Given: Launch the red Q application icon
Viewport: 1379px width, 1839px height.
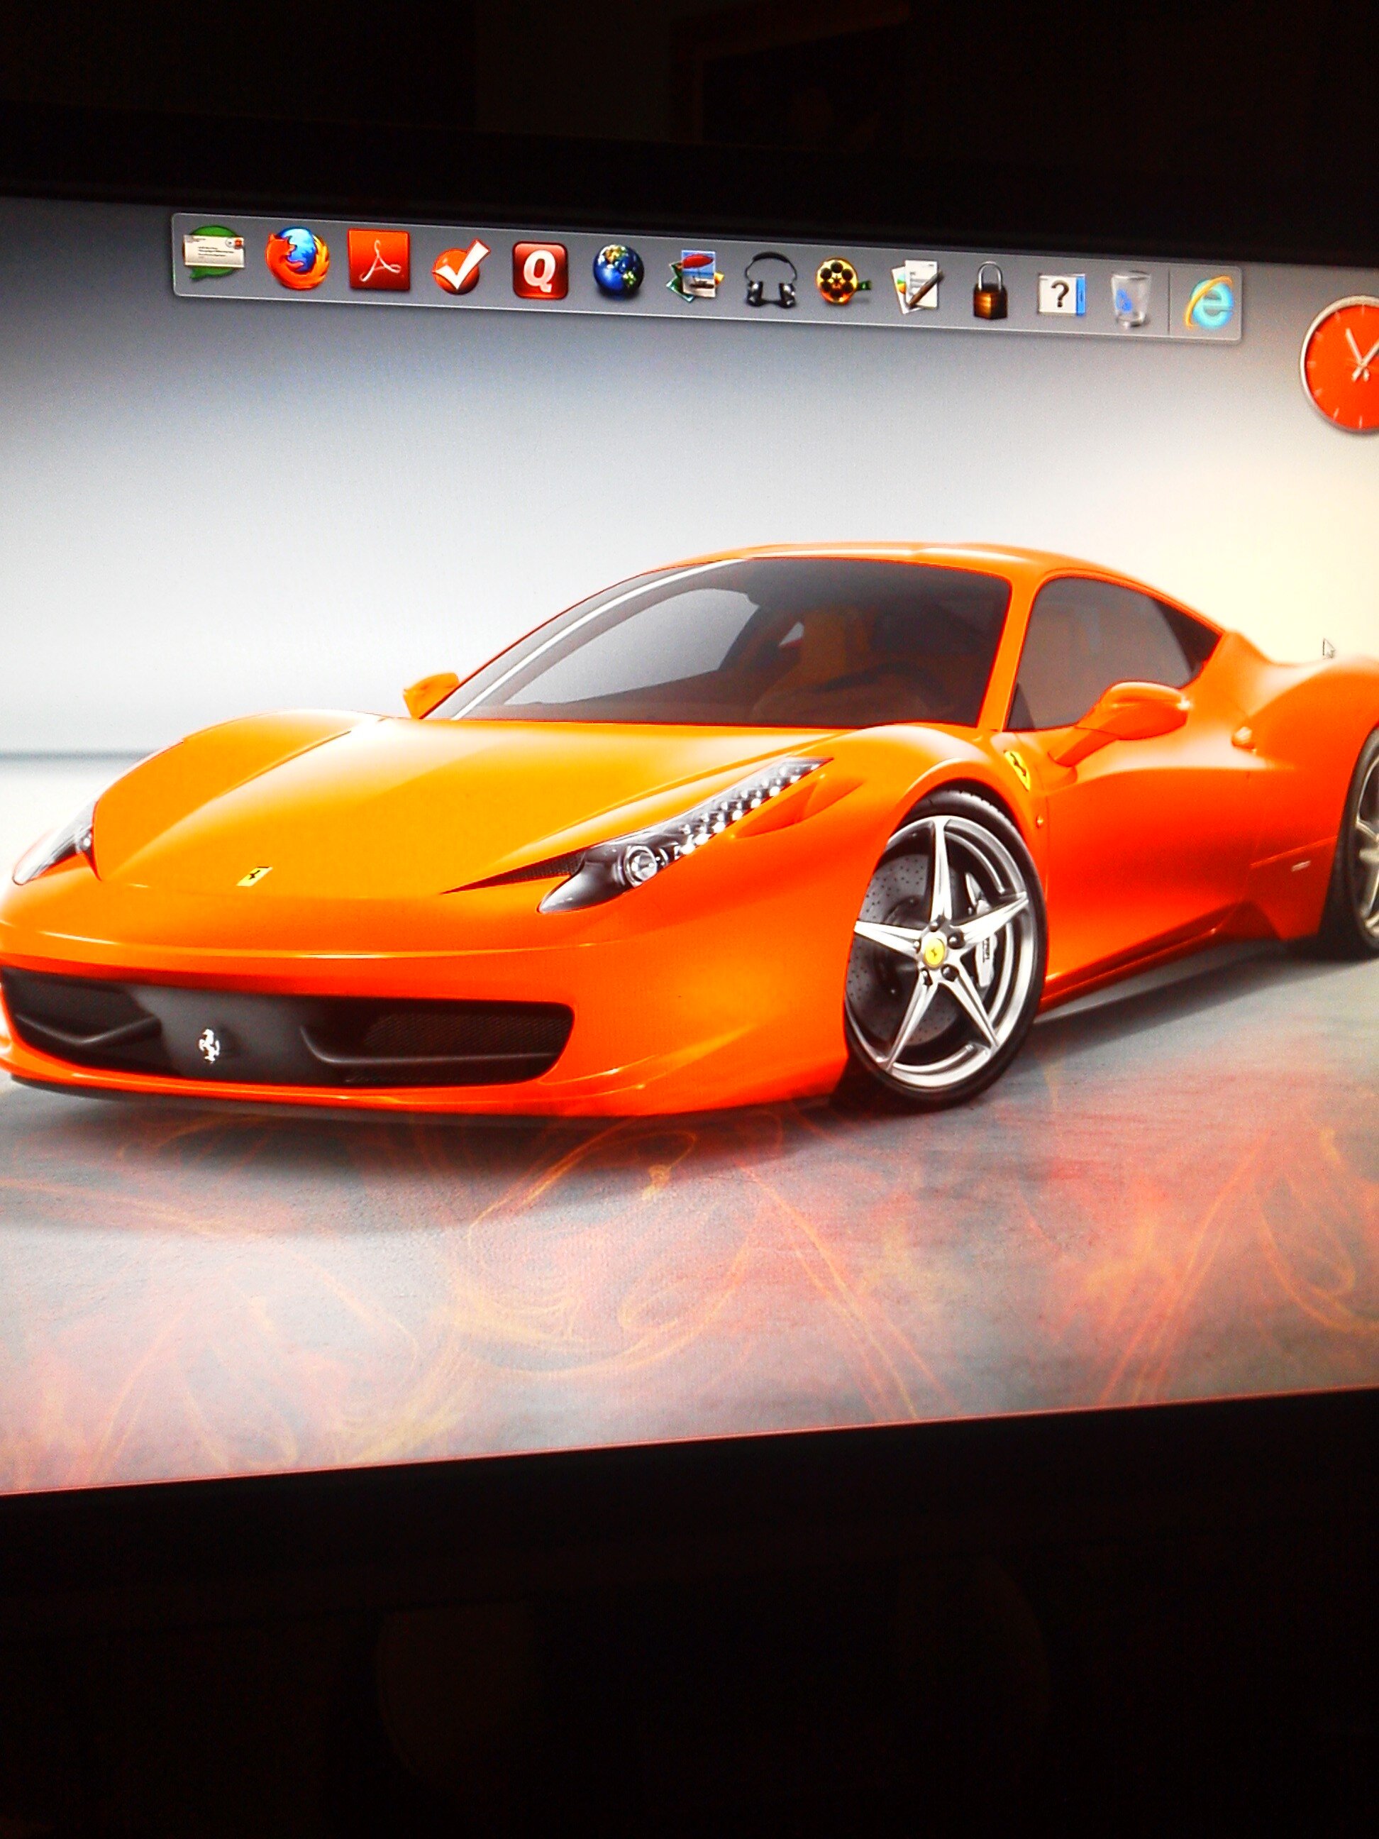Looking at the screenshot, I should tap(541, 270).
